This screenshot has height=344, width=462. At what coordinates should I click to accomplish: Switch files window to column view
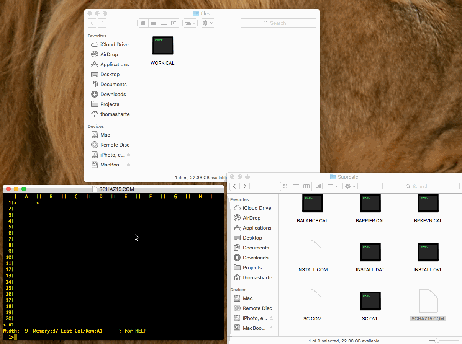(164, 23)
